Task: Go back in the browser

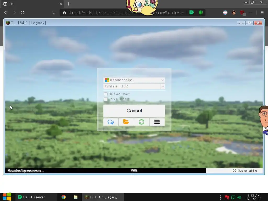Action: coord(6,13)
